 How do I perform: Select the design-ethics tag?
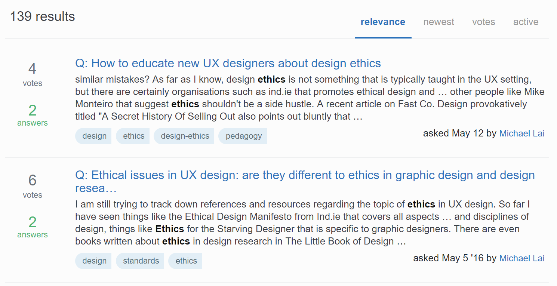click(x=185, y=136)
